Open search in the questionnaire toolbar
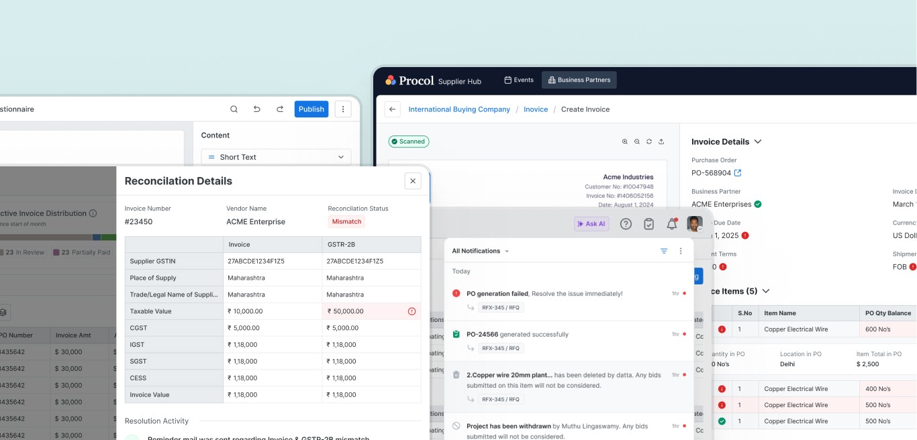917x440 pixels. pyautogui.click(x=234, y=109)
